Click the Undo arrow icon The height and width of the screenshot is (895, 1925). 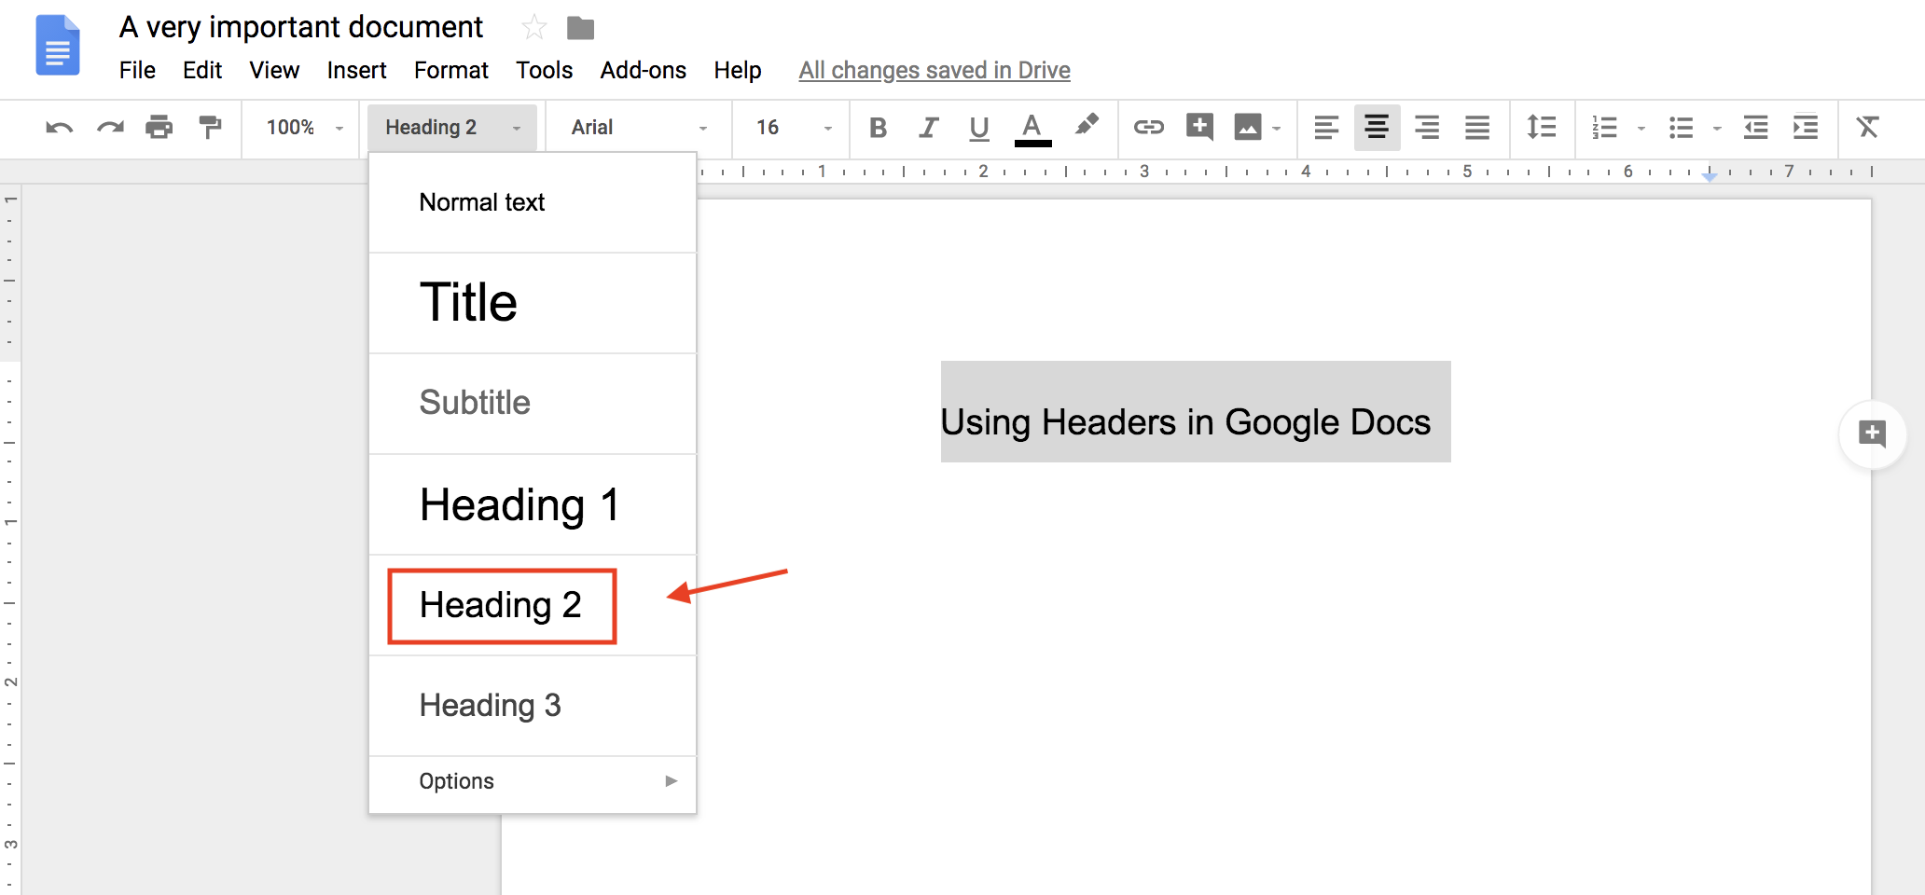click(59, 127)
